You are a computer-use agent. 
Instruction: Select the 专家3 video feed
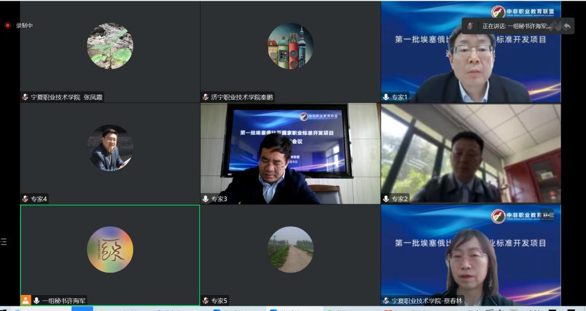[290, 153]
